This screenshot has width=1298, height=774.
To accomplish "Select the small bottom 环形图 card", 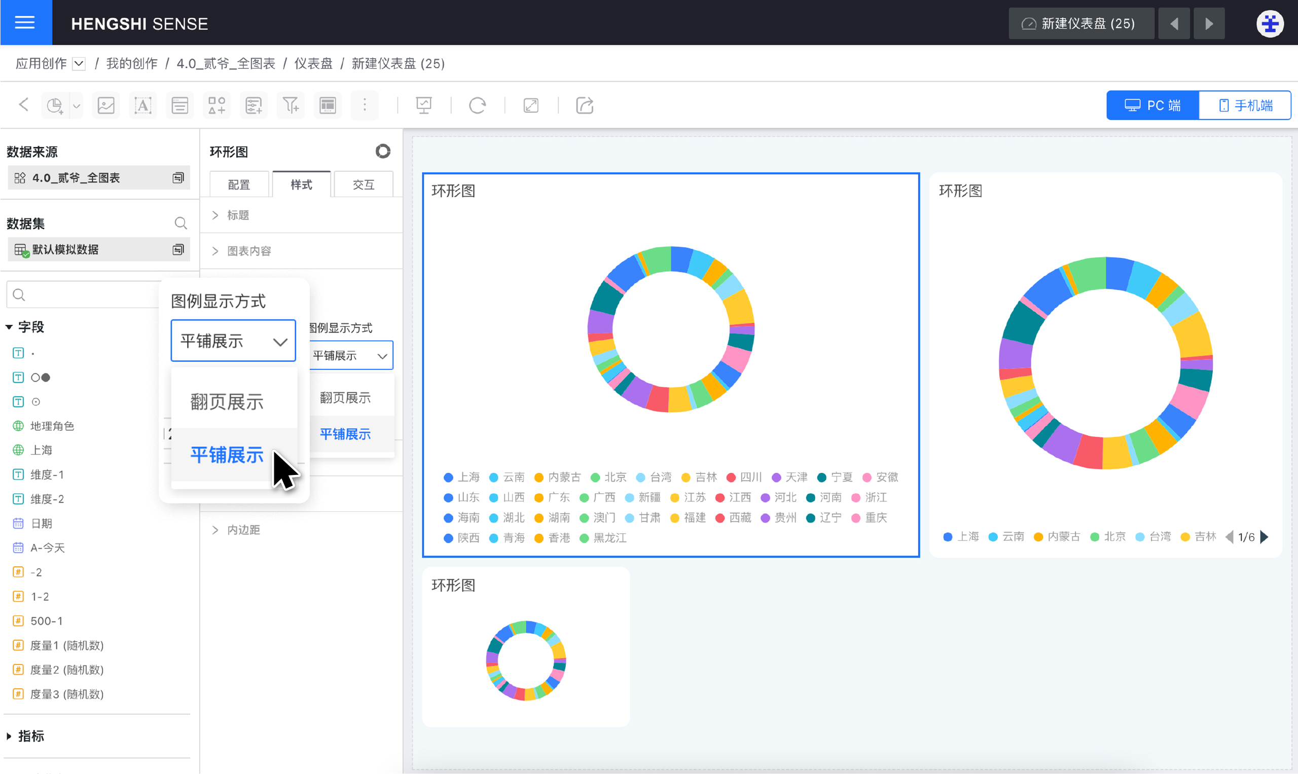I will [x=526, y=647].
